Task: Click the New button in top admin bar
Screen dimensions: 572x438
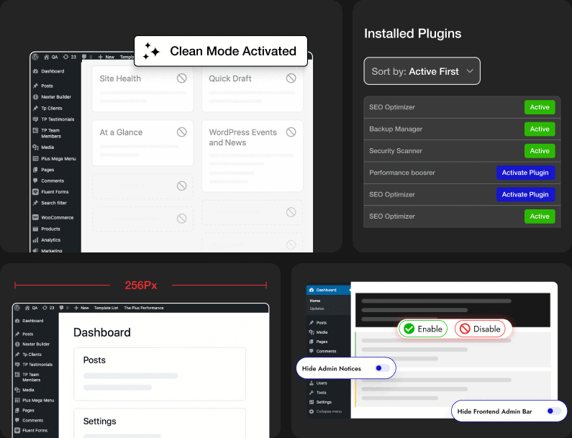Action: coord(106,57)
